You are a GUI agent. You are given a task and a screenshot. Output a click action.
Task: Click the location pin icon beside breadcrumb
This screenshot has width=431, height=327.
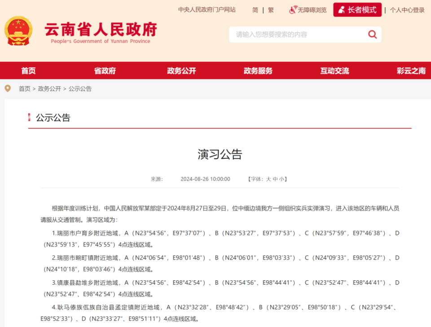[x=7, y=88]
